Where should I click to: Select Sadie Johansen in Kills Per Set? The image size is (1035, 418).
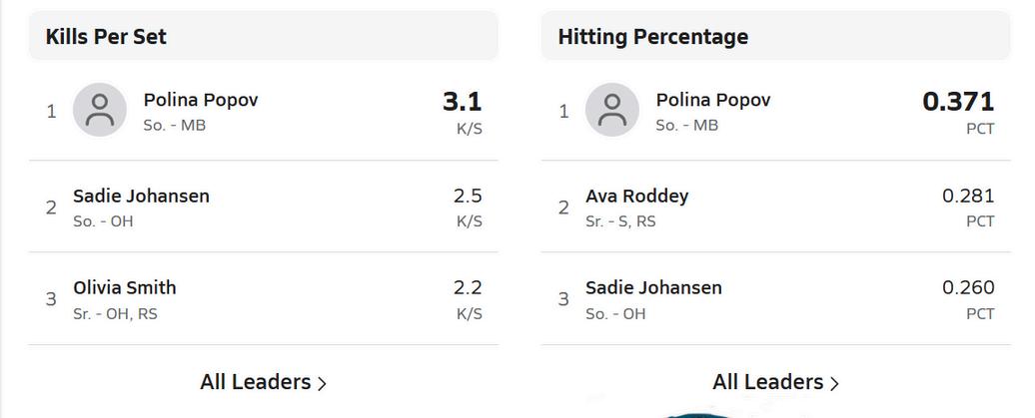(141, 196)
